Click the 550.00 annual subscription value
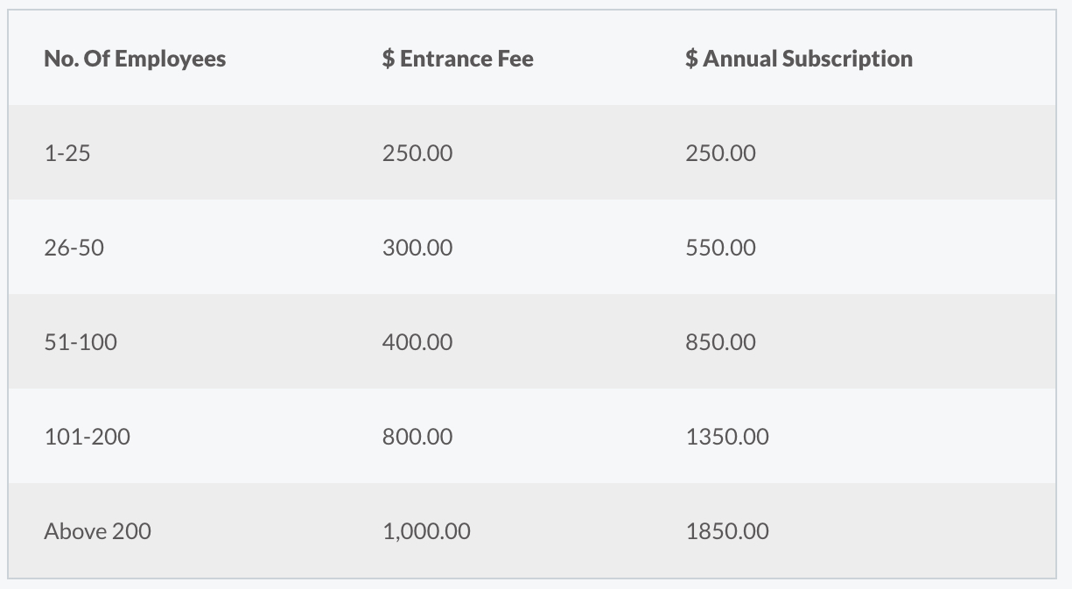Viewport: 1072px width, 589px height. (x=721, y=248)
